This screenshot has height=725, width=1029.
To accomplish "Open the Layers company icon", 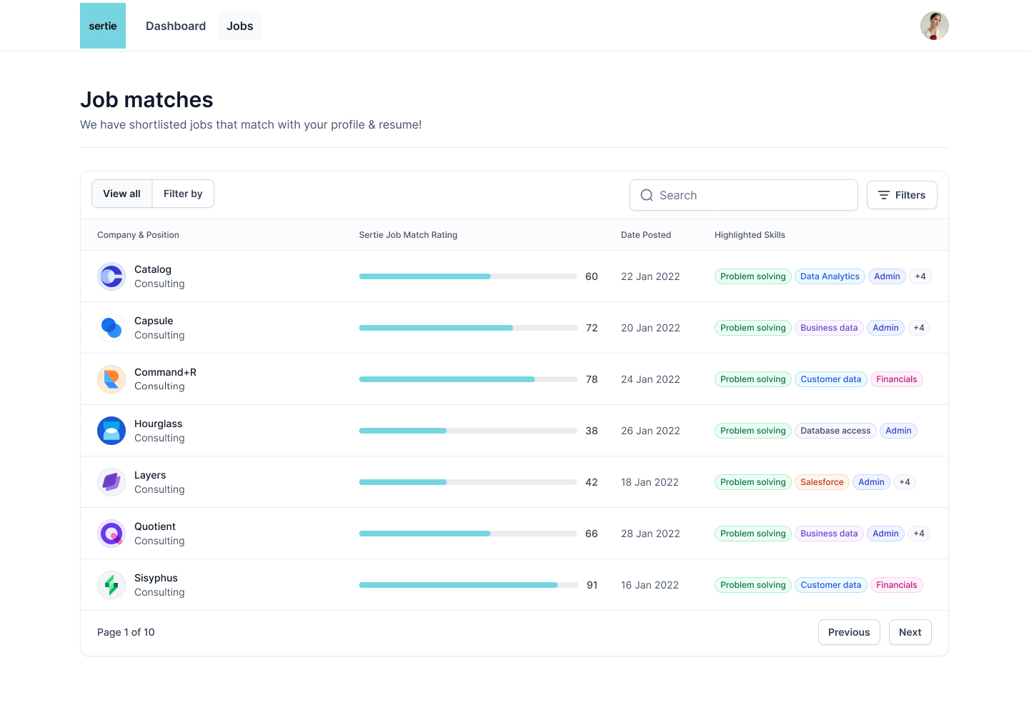I will pyautogui.click(x=111, y=482).
